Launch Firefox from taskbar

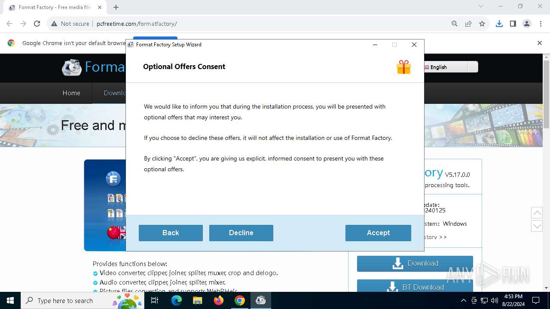(x=219, y=300)
